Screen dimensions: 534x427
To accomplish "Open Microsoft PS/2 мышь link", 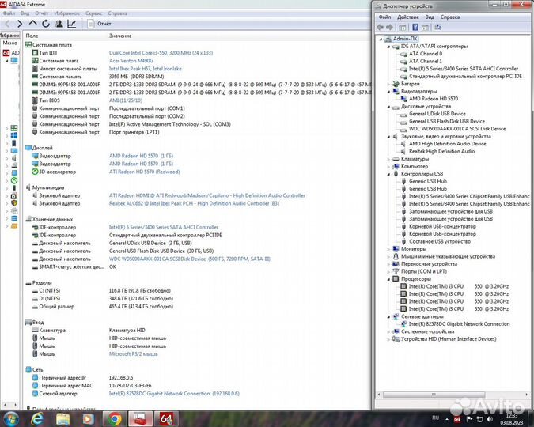I will (x=133, y=353).
